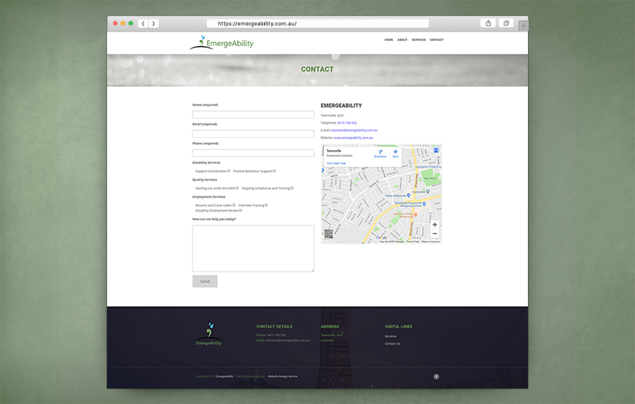Screen dimensions: 635x404
Task: Click the Coles Aitkenvale map pin
Action: 408,195
